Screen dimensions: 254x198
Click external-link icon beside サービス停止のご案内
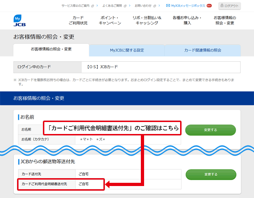(x=92, y=6)
